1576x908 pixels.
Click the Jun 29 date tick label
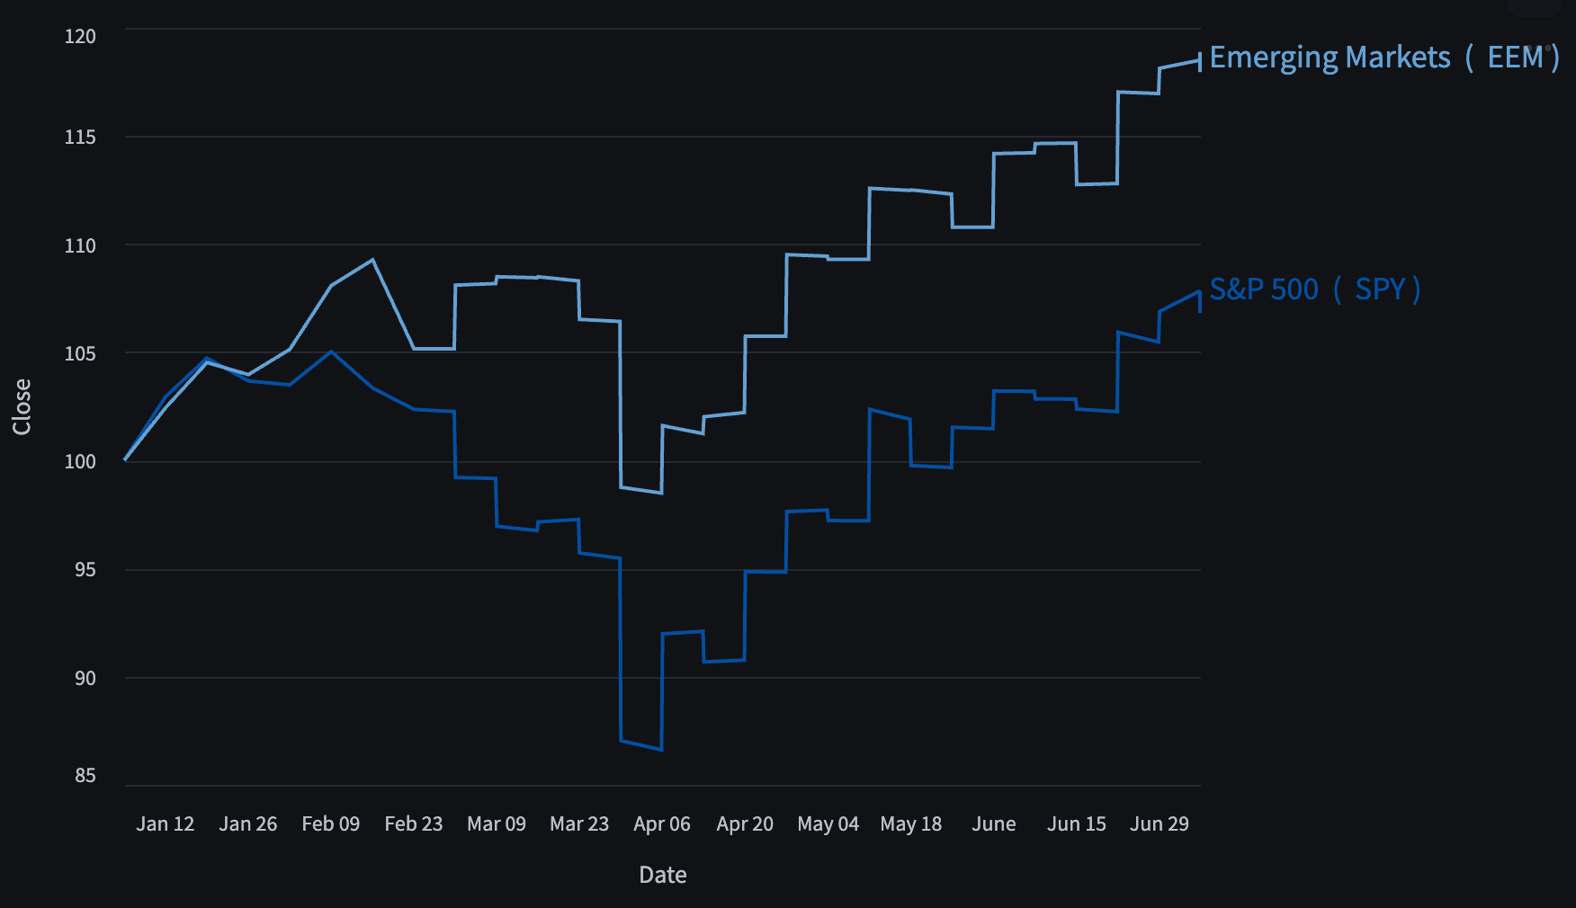(1160, 823)
